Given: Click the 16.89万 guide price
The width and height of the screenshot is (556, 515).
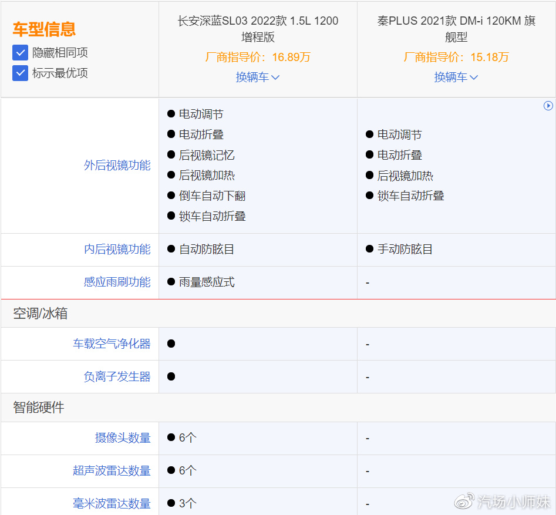Looking at the screenshot, I should tap(291, 57).
